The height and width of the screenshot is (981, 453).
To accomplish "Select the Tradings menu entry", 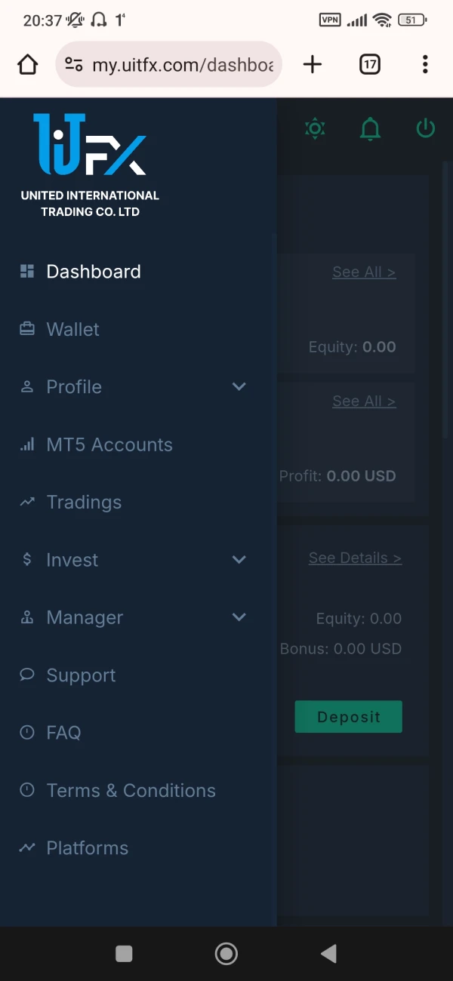I will [84, 503].
